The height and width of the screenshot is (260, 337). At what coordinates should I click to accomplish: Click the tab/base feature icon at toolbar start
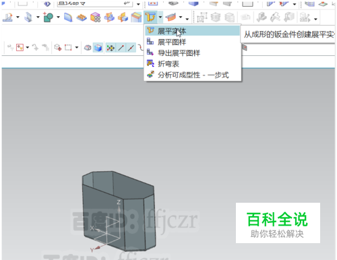tap(8, 17)
